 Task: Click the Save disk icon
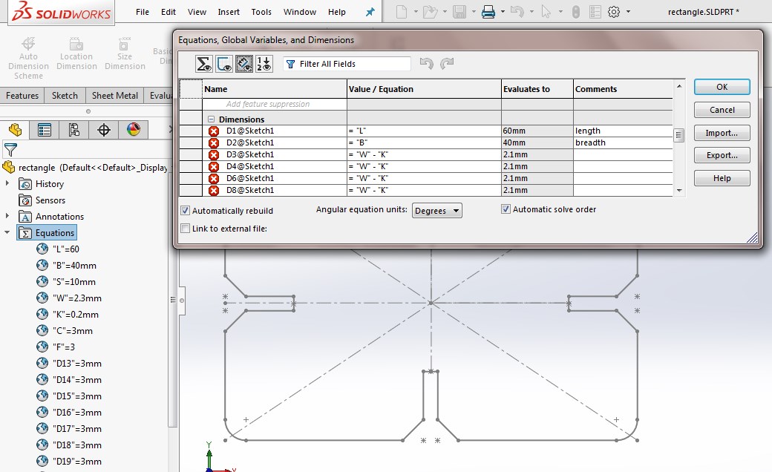pyautogui.click(x=459, y=11)
